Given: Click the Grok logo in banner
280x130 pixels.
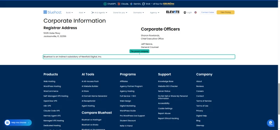Looking at the screenshot, I should [143, 4].
